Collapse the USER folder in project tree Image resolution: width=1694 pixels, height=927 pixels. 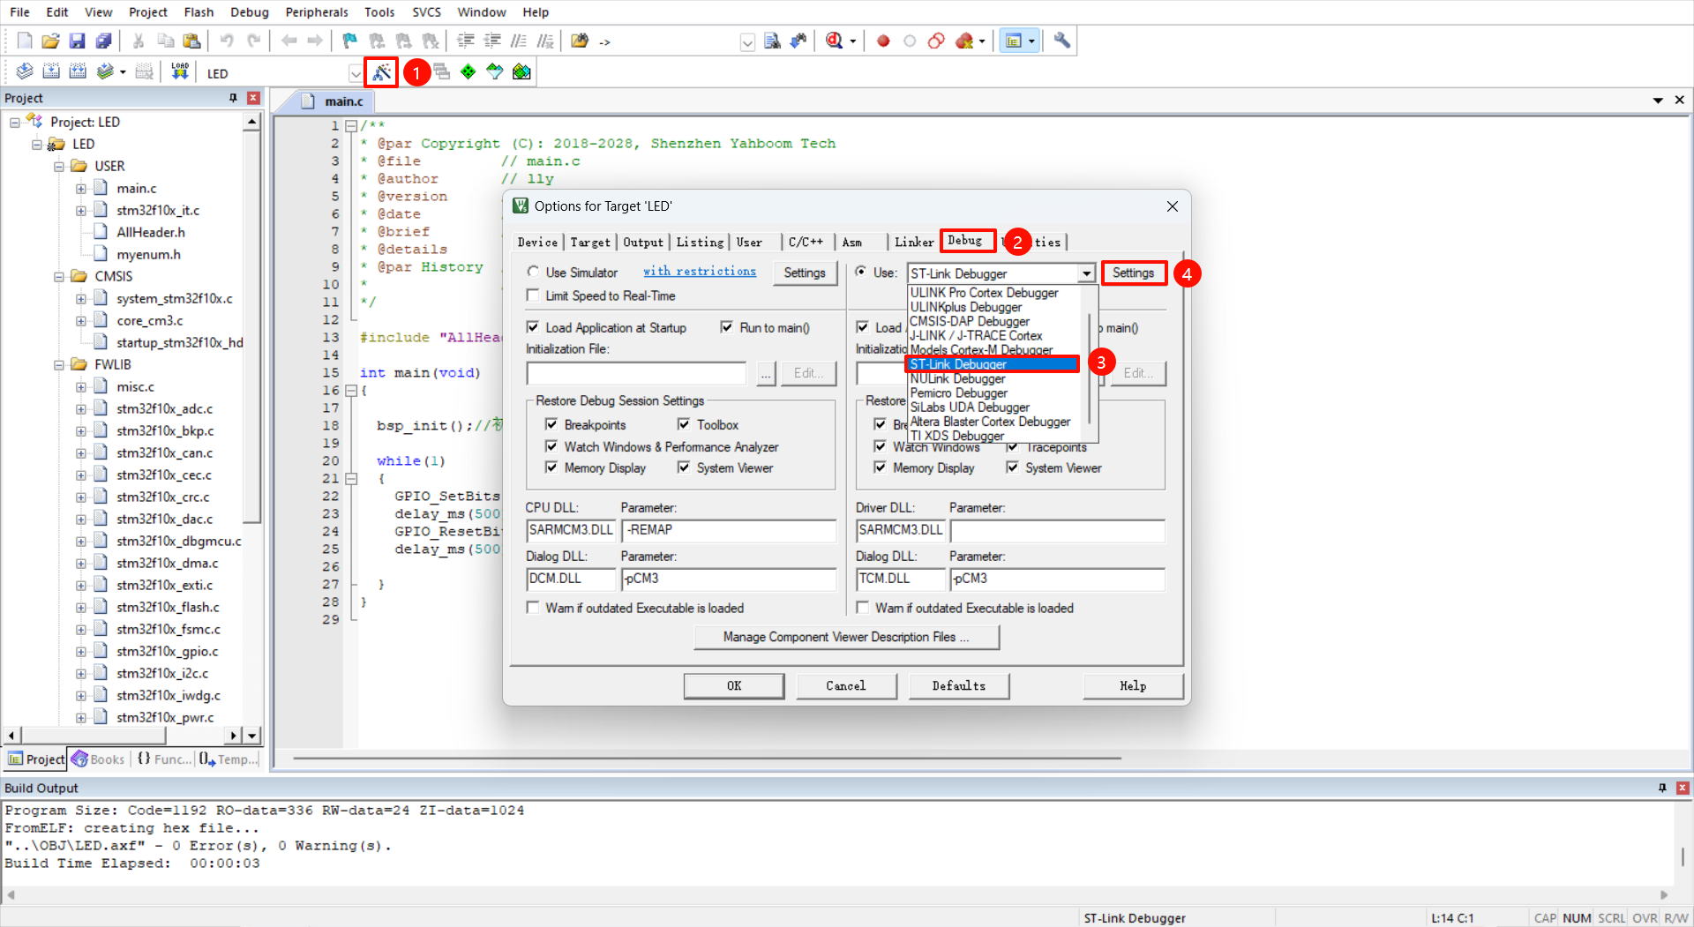pos(59,166)
